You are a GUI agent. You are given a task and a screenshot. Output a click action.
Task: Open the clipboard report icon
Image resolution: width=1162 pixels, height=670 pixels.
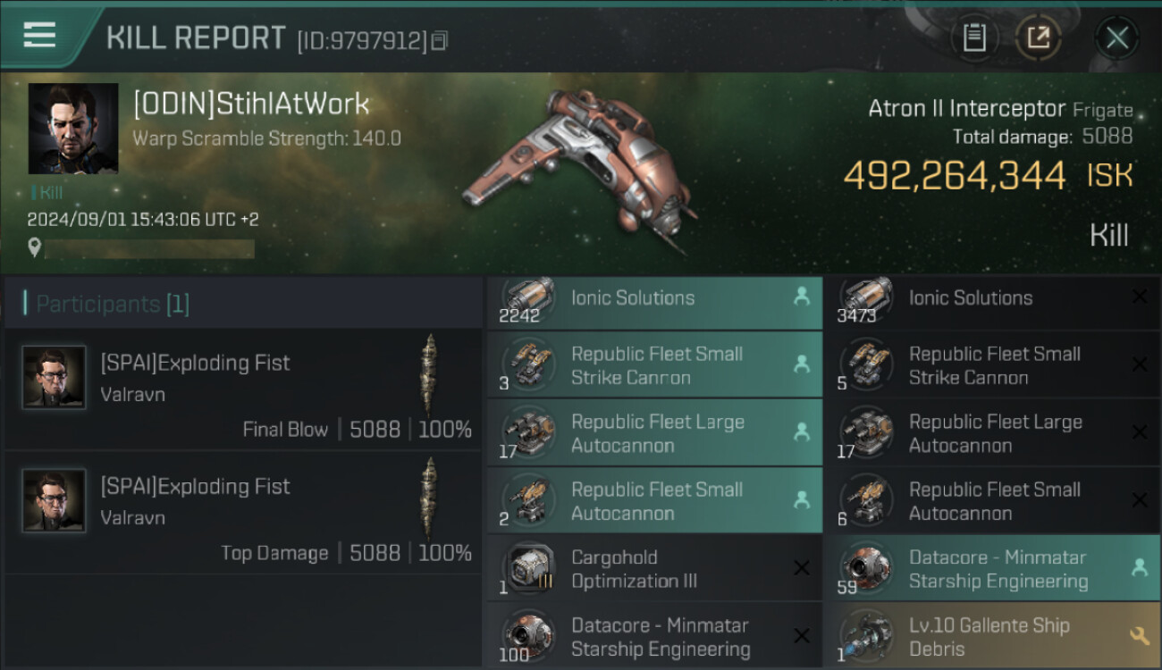[x=973, y=38]
